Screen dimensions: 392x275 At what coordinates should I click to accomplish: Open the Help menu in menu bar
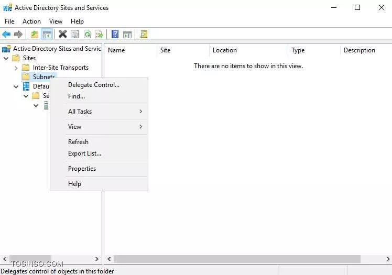pos(77,21)
